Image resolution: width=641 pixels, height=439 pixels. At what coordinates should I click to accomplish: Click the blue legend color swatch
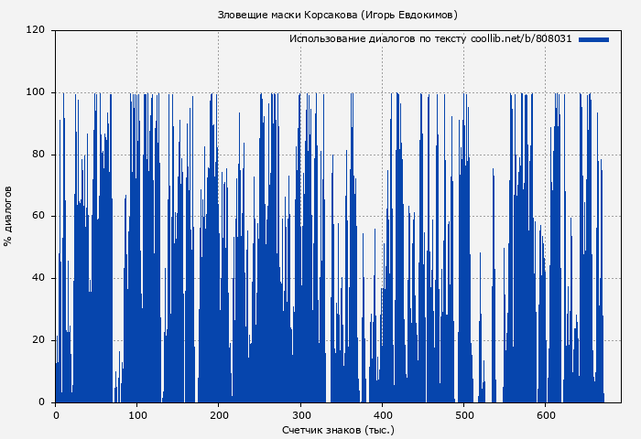[593, 39]
